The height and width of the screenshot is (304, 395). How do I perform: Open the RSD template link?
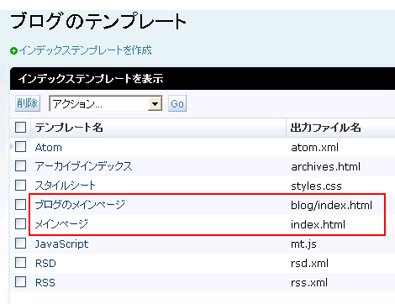click(45, 264)
